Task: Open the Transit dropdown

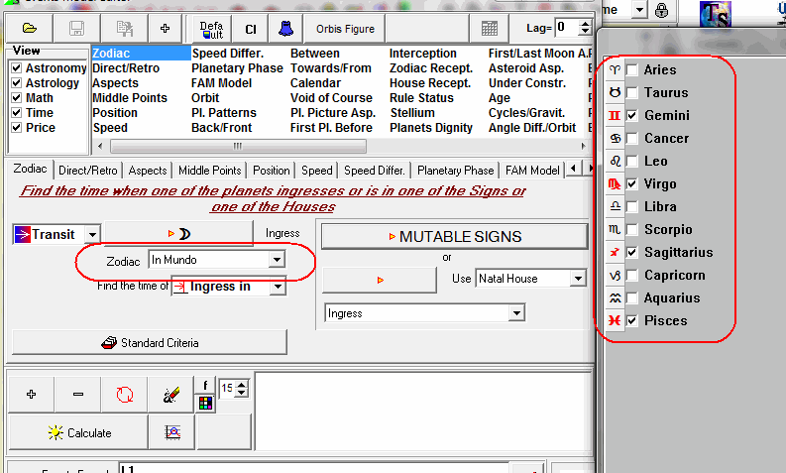Action: coord(92,235)
